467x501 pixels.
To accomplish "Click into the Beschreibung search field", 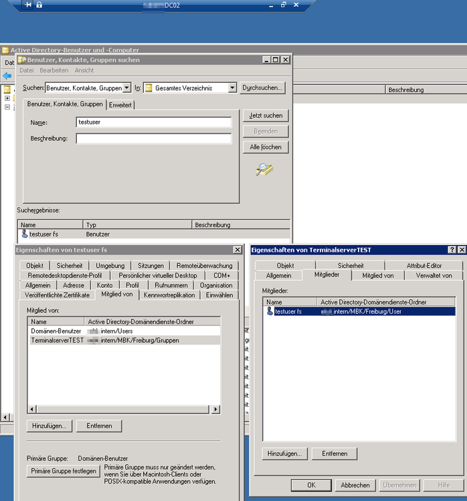I will click(153, 139).
